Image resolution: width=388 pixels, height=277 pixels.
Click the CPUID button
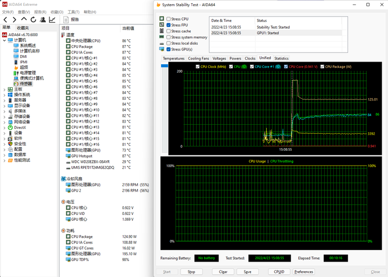click(x=279, y=272)
